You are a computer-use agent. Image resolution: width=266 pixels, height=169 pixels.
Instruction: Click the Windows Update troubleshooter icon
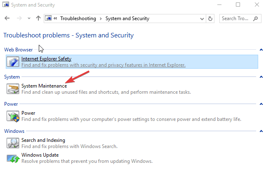tap(13, 158)
